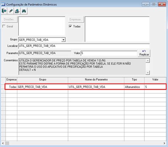The width and height of the screenshot is (168, 147).
Task: Click the exit door toolbar icon
Action: [4, 11]
